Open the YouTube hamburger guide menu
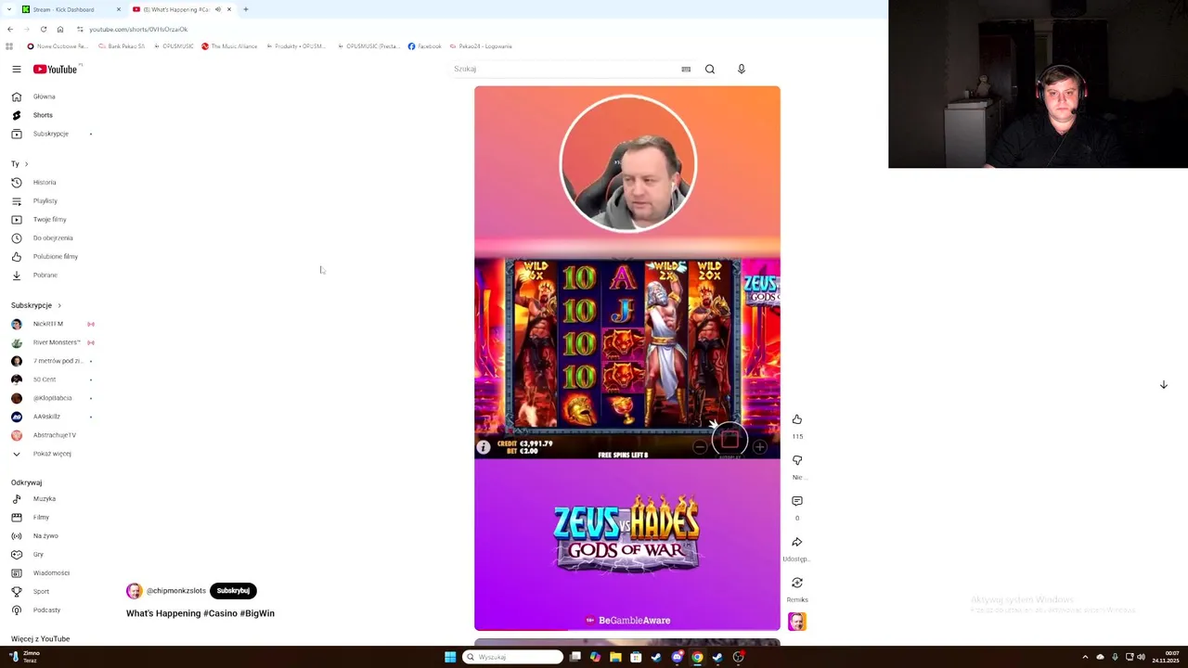The height and width of the screenshot is (668, 1188). click(17, 70)
